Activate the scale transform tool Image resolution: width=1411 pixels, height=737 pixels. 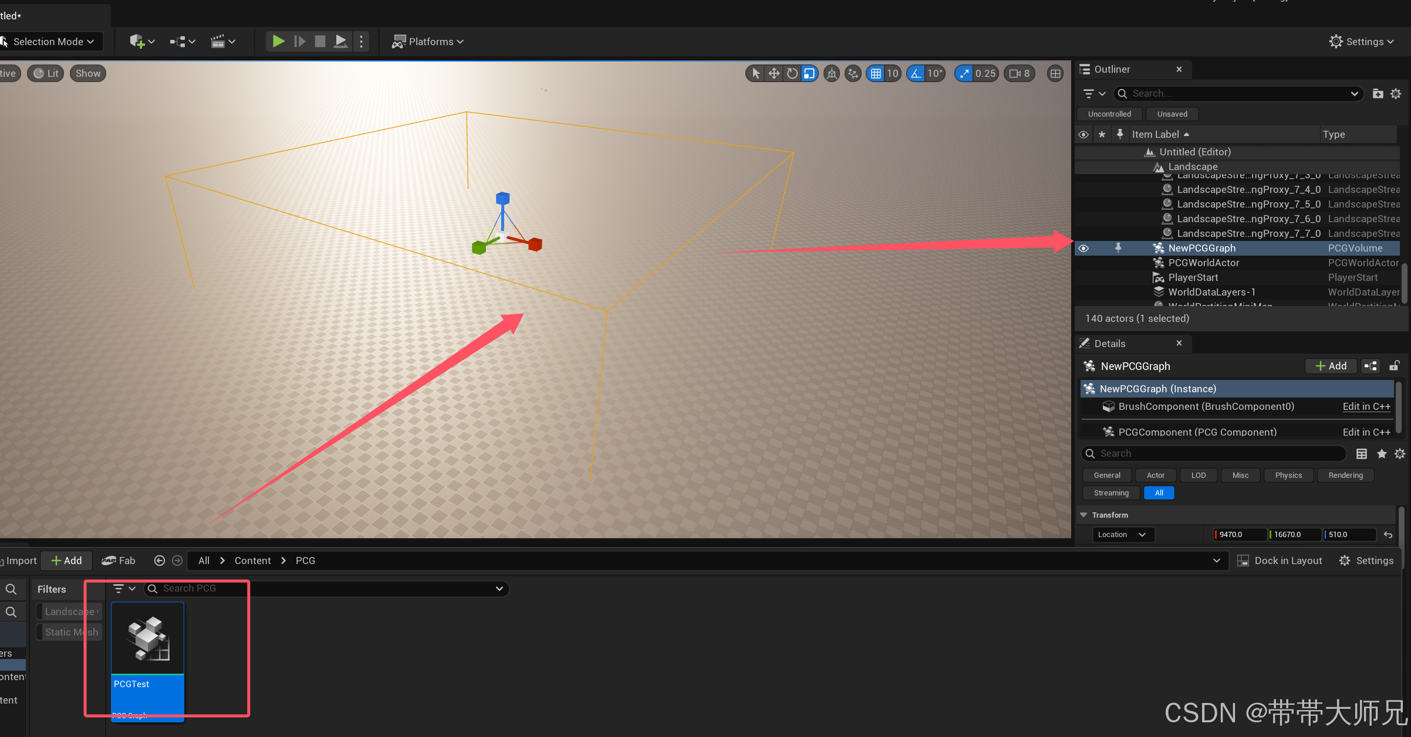(x=809, y=73)
